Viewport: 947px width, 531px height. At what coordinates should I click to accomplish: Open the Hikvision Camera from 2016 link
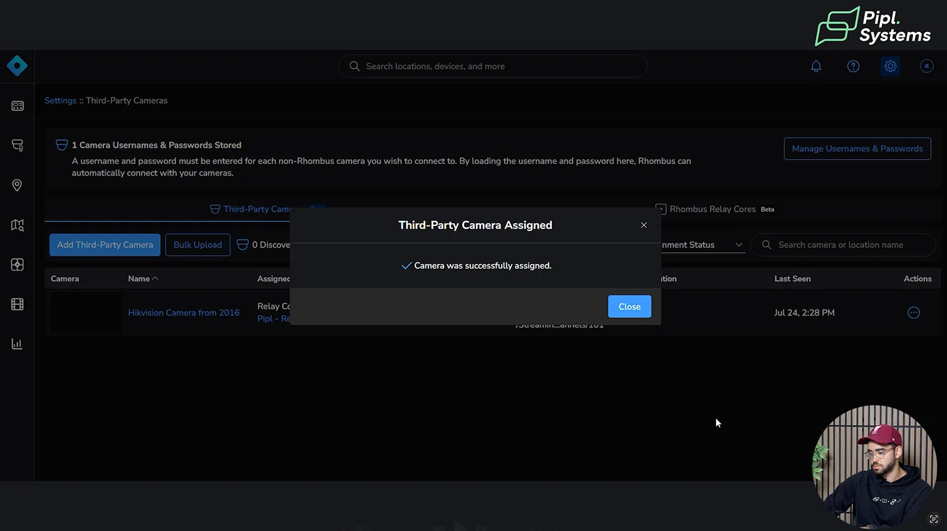[184, 313]
